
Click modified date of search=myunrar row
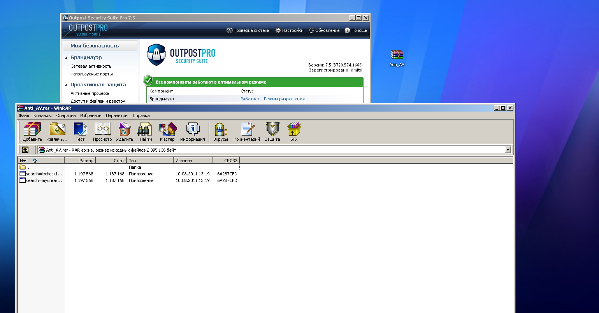193,180
